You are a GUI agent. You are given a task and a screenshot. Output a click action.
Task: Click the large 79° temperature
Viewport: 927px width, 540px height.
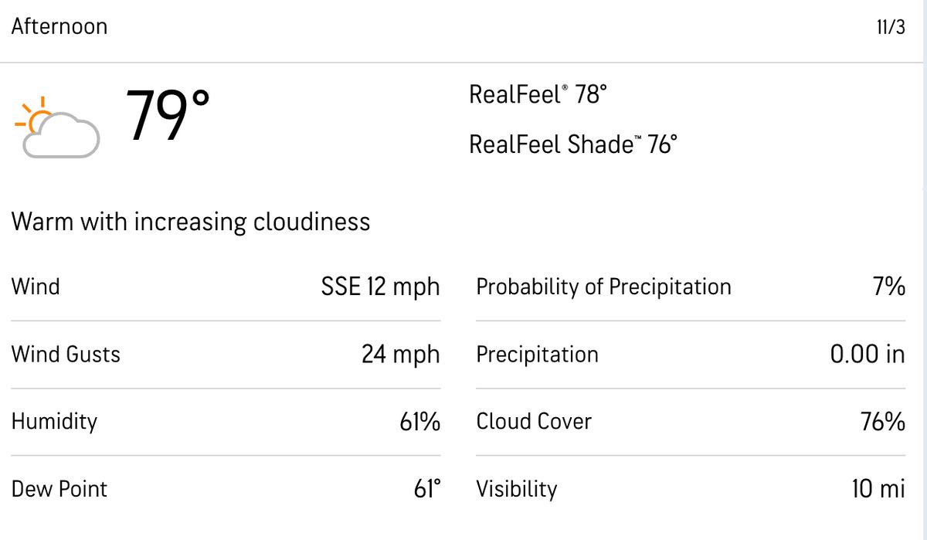[167, 117]
